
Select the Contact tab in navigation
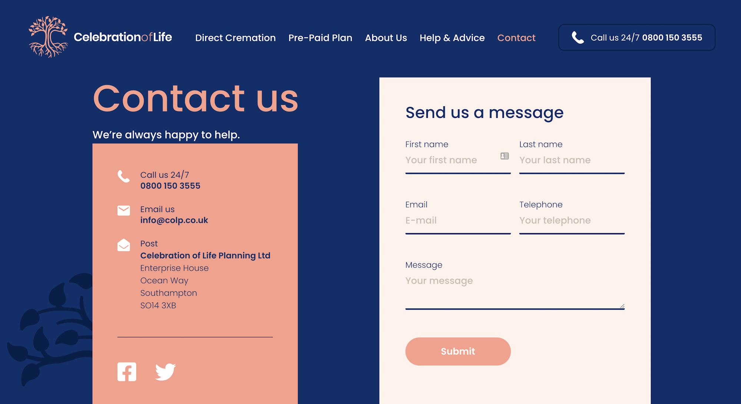pyautogui.click(x=516, y=37)
